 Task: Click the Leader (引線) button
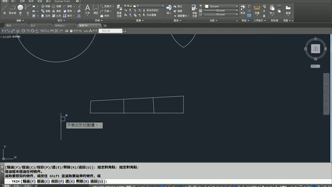[105, 11]
